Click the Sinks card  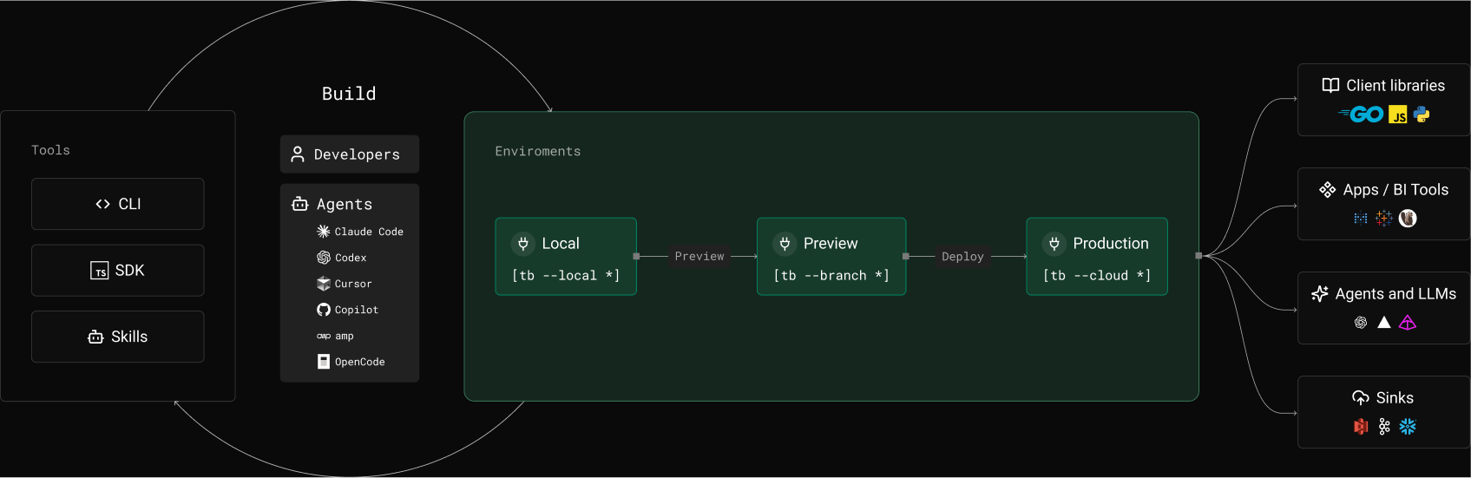[x=1383, y=412]
